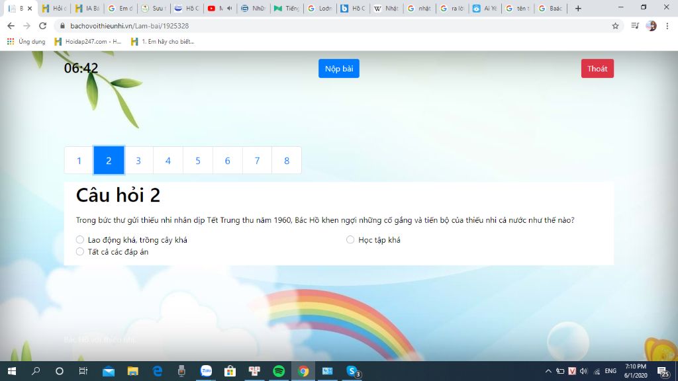
Task: Switch to the Baác Google tab
Action: click(x=550, y=8)
